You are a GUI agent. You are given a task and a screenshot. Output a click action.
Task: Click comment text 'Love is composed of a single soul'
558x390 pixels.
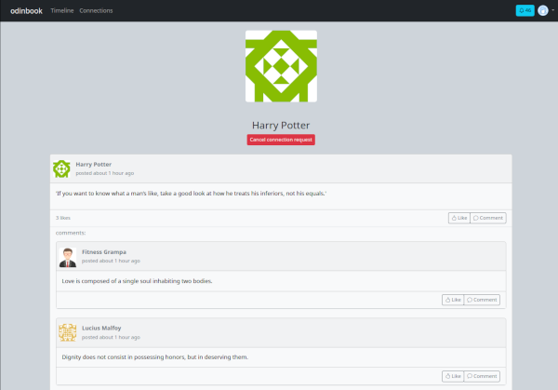137,281
